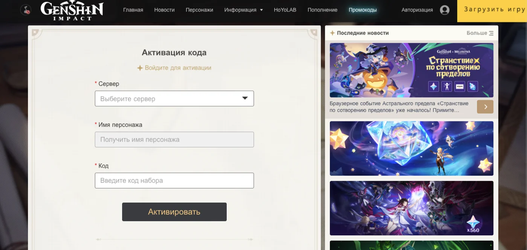Screen dimensions: 527x250
Task: Open the "Выберите сервер" dropdown
Action: (174, 98)
